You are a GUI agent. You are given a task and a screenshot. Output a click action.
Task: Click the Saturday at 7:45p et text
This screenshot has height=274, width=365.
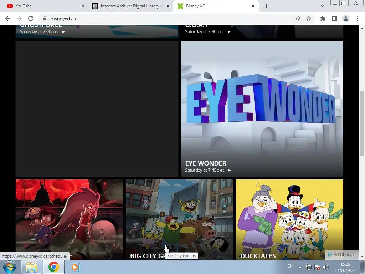(x=205, y=170)
